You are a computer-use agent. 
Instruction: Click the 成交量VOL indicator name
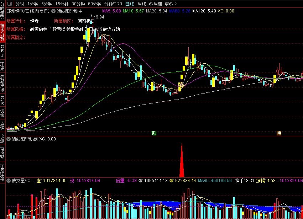(x=22, y=181)
